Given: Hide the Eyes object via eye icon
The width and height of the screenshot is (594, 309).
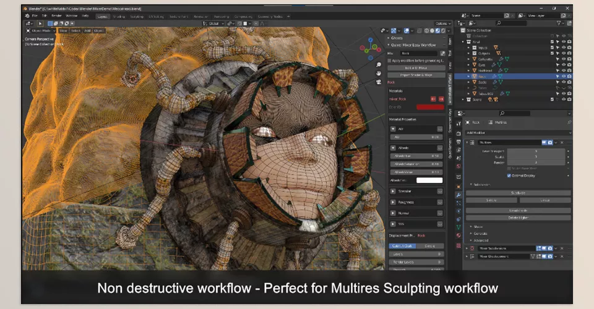Looking at the screenshot, I should (x=563, y=65).
